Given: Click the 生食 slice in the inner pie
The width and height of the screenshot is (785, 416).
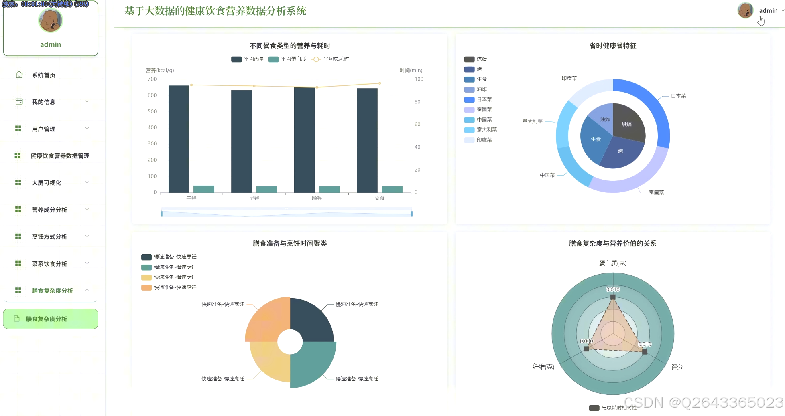Looking at the screenshot, I should coord(596,140).
